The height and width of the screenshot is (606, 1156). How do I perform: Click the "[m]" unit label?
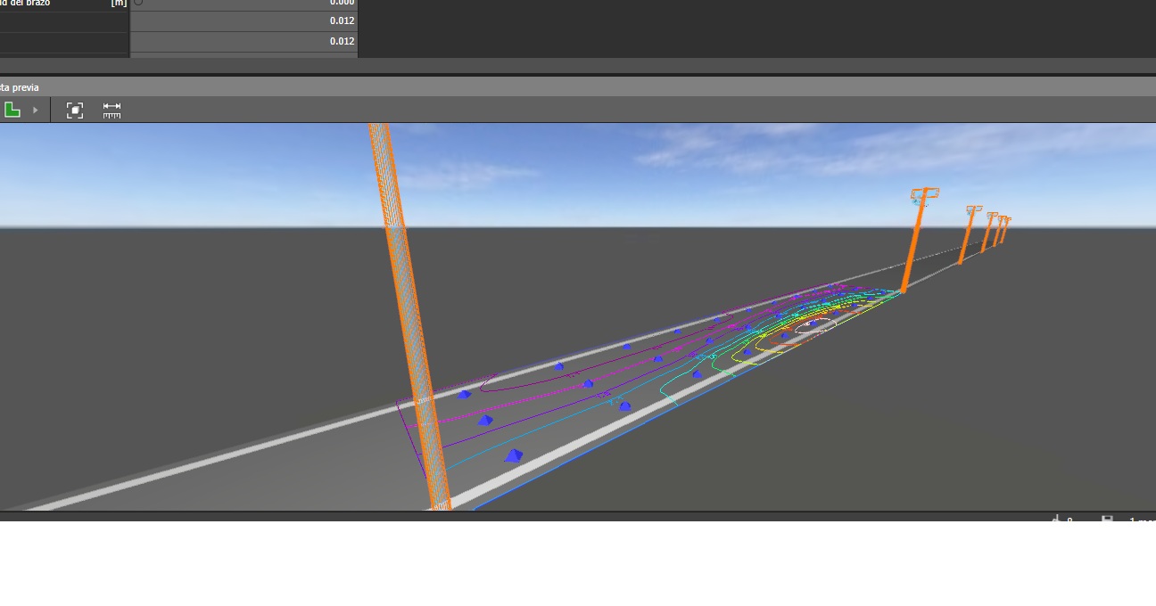pos(119,4)
